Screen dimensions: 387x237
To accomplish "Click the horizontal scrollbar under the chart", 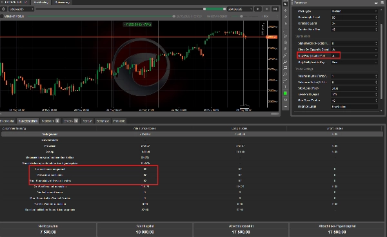I will pos(275,114).
